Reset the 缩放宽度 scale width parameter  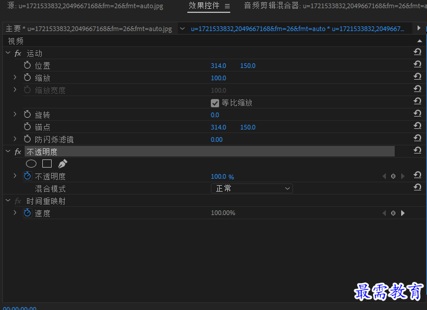(417, 88)
